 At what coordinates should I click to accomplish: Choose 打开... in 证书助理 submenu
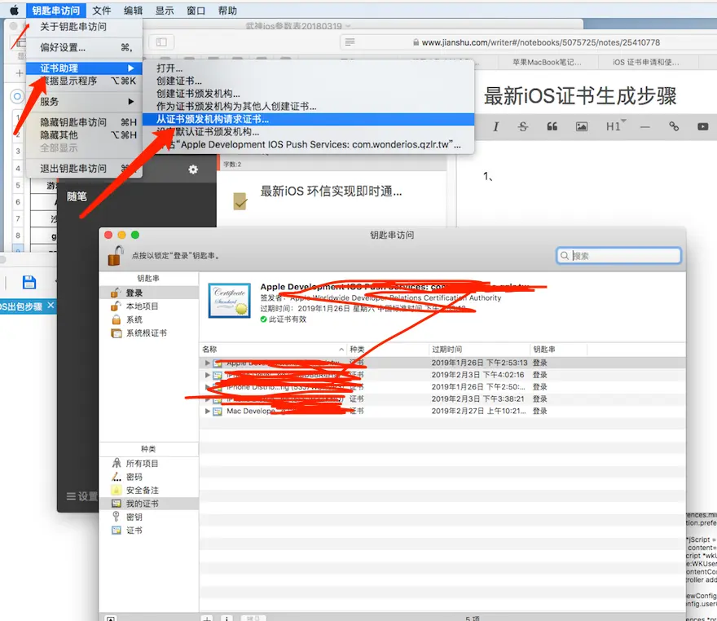(x=309, y=68)
